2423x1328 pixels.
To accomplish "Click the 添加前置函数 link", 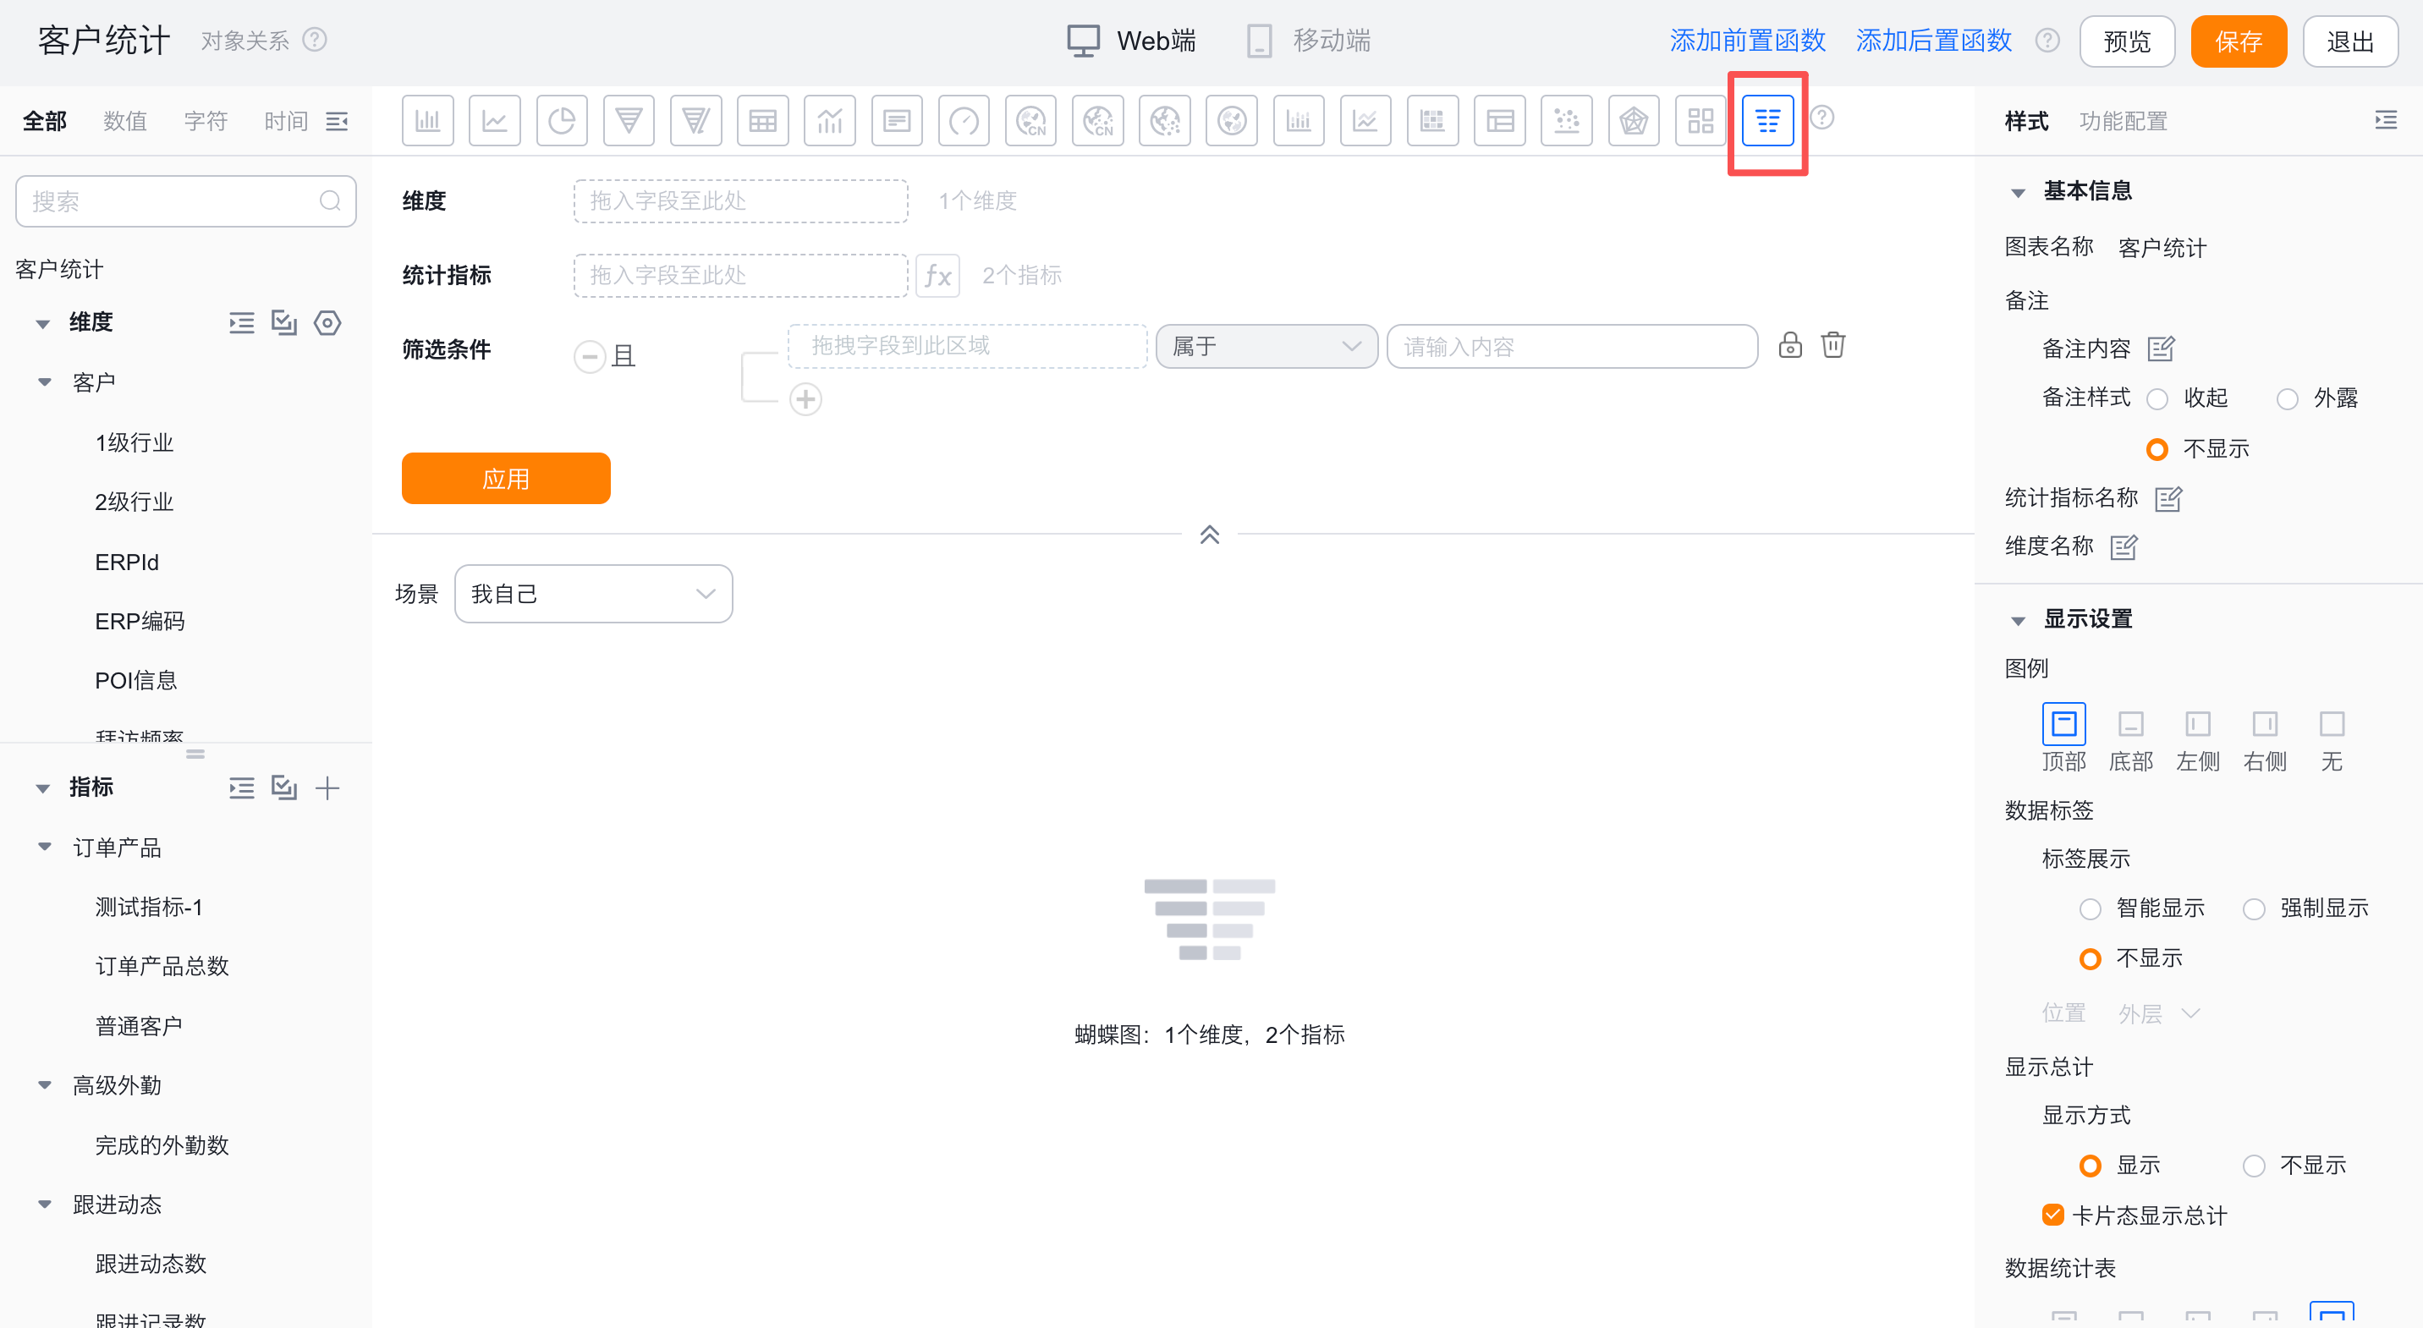I will tap(1747, 41).
